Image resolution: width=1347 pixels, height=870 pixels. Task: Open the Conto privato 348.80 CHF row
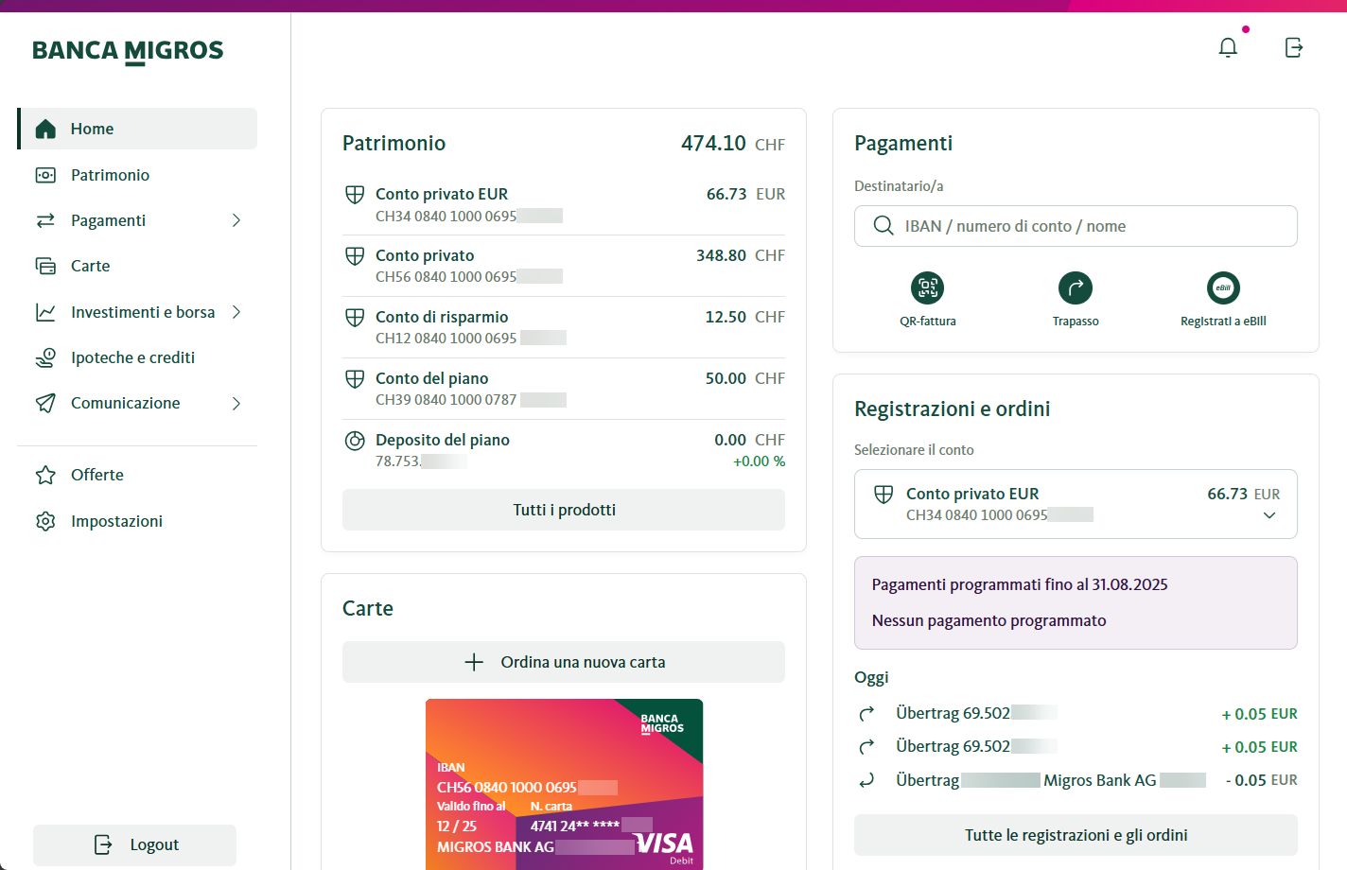click(564, 266)
